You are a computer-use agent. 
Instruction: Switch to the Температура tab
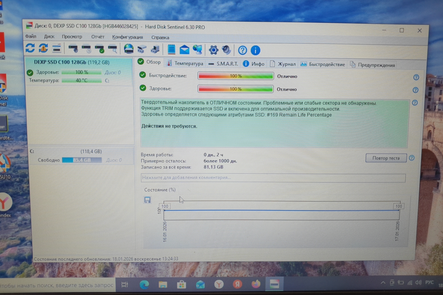(185, 63)
